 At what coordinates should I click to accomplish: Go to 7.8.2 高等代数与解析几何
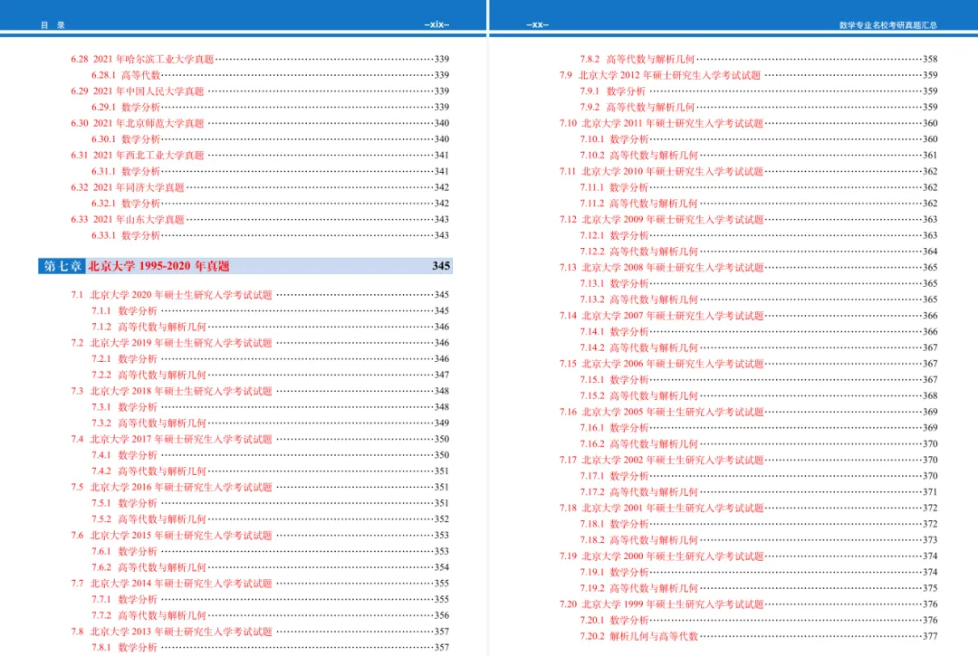pos(759,59)
